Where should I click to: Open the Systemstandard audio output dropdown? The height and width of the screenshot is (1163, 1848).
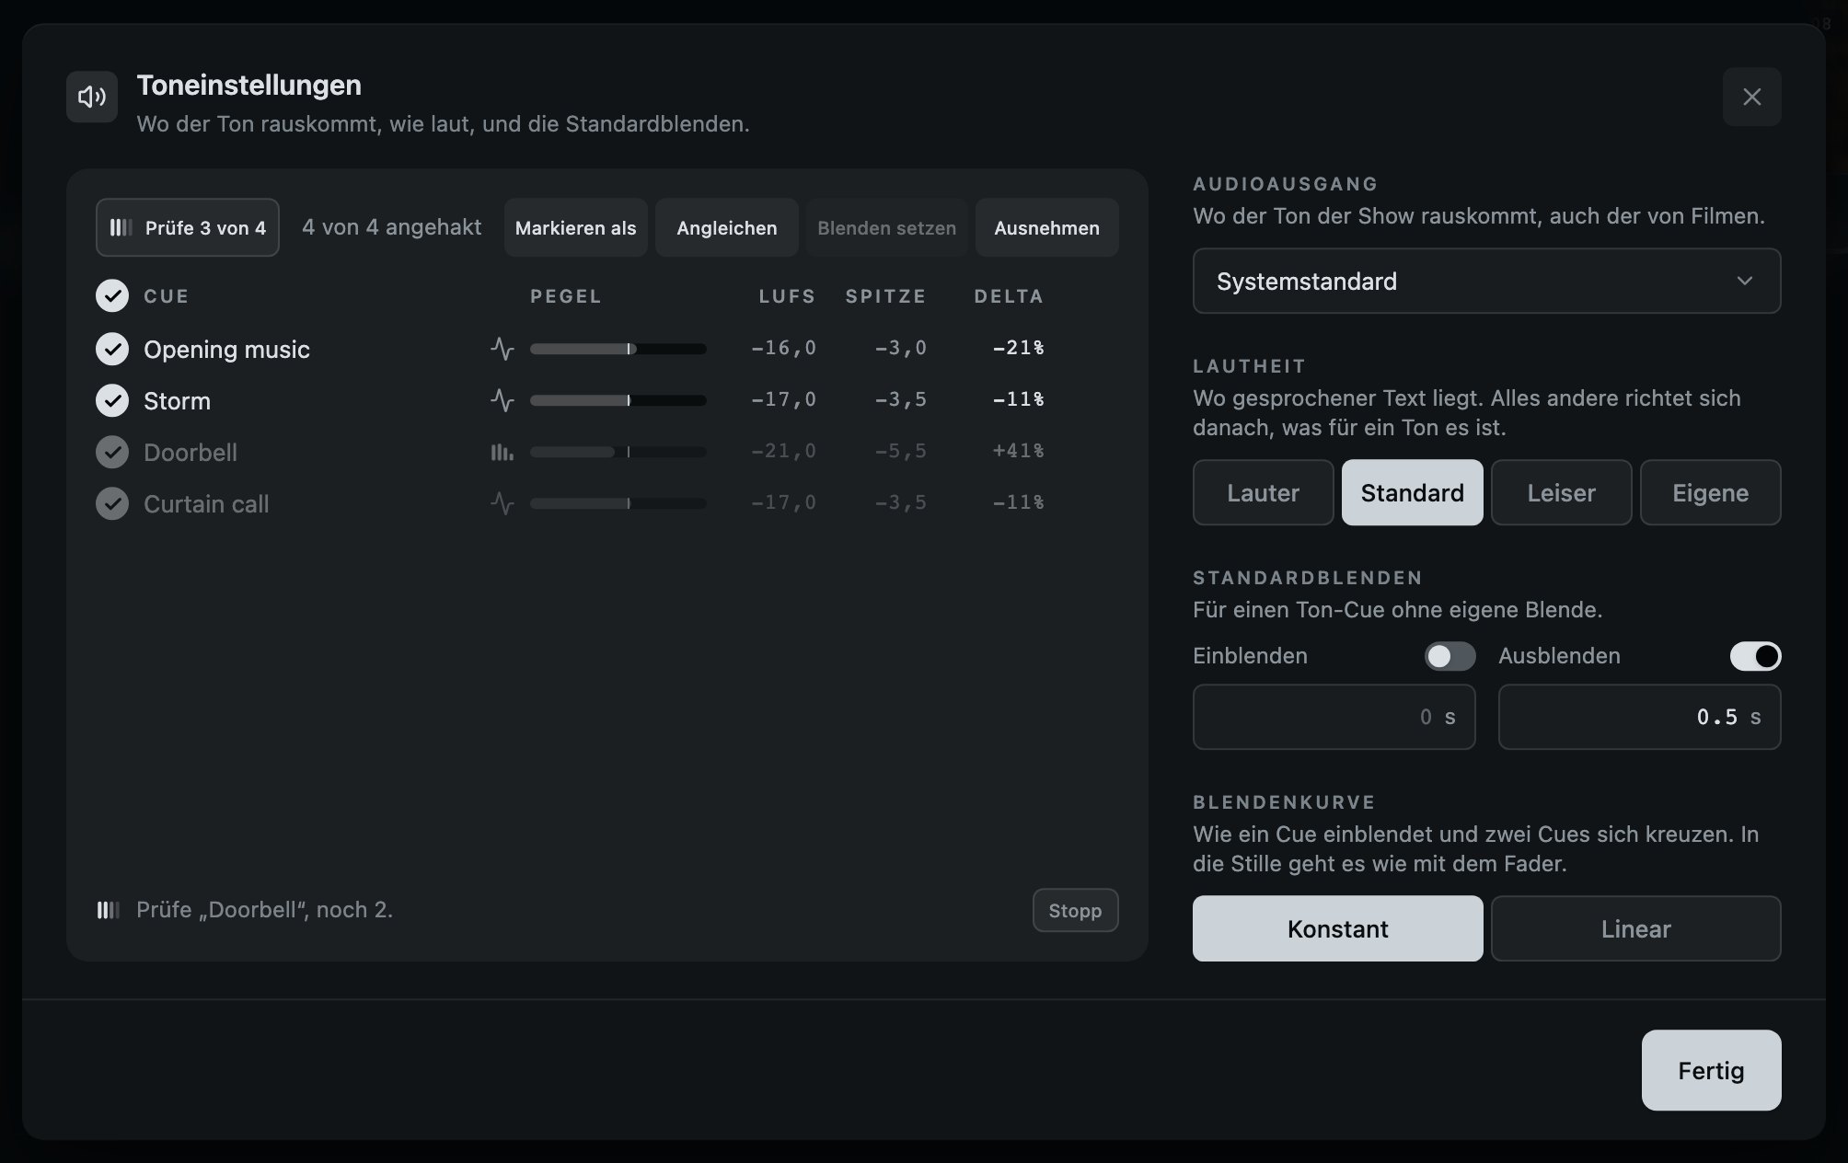point(1486,281)
